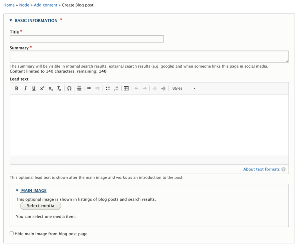This screenshot has height=244, width=299.
Task: Insert a table in the editor
Action: click(126, 89)
